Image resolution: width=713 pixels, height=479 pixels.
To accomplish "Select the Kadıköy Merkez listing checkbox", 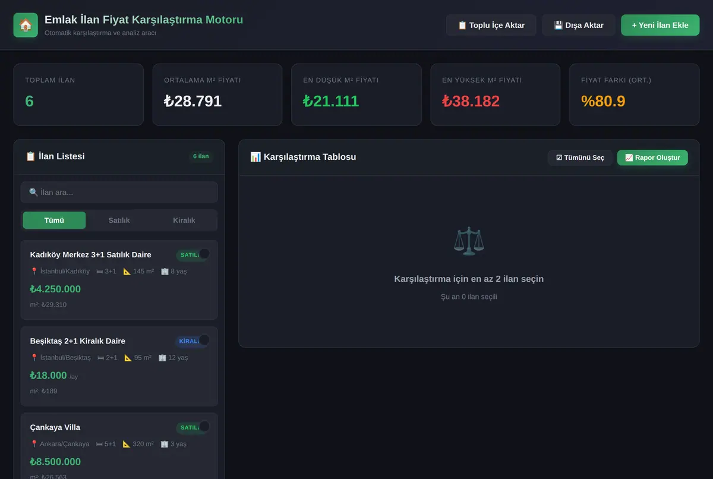I will pos(204,254).
